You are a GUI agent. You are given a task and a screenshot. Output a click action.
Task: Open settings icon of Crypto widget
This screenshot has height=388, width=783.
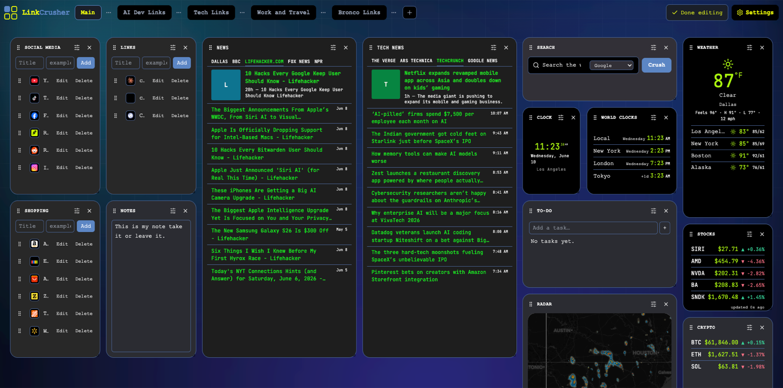(749, 327)
